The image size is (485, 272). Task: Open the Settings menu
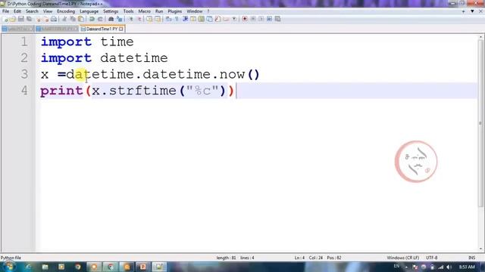tap(111, 11)
